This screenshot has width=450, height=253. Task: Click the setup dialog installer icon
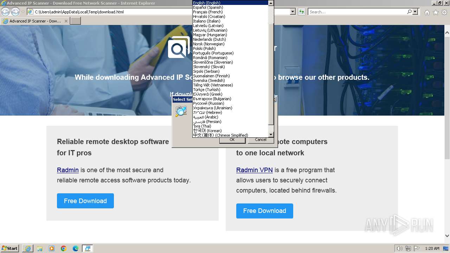click(181, 111)
